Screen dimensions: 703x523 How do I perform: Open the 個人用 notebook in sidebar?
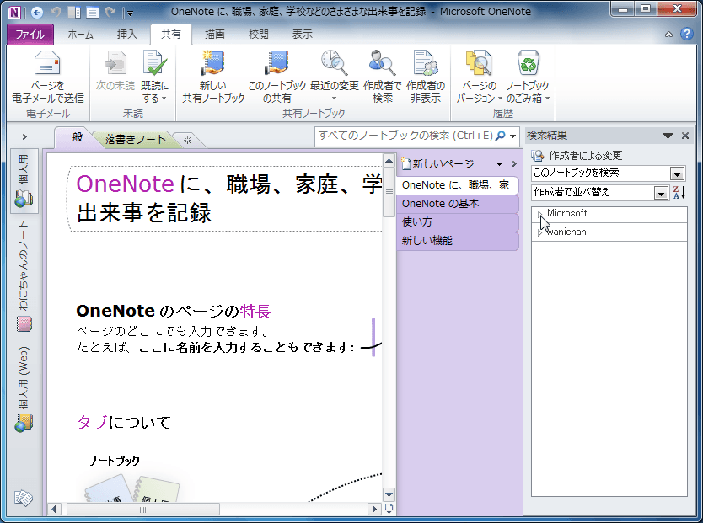coord(24,181)
